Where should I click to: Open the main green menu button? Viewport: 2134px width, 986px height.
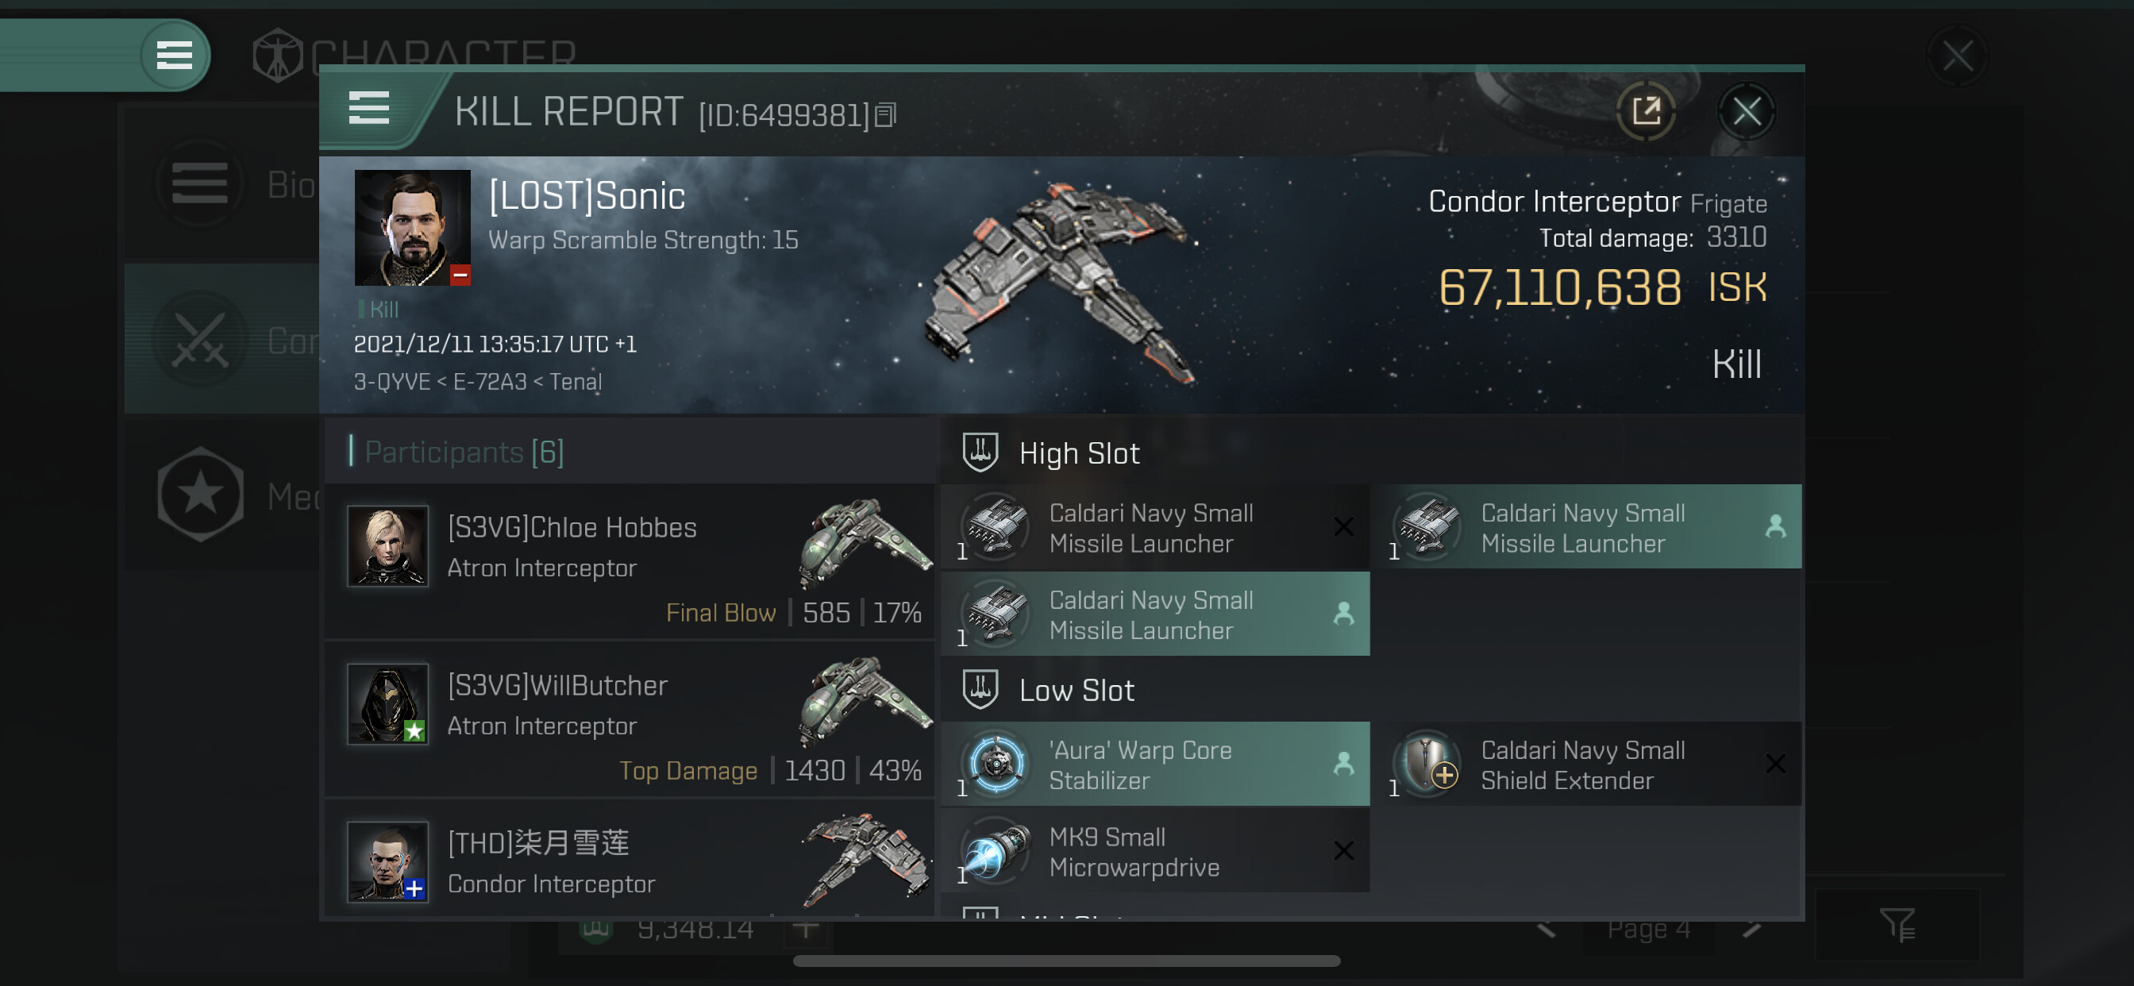(174, 56)
